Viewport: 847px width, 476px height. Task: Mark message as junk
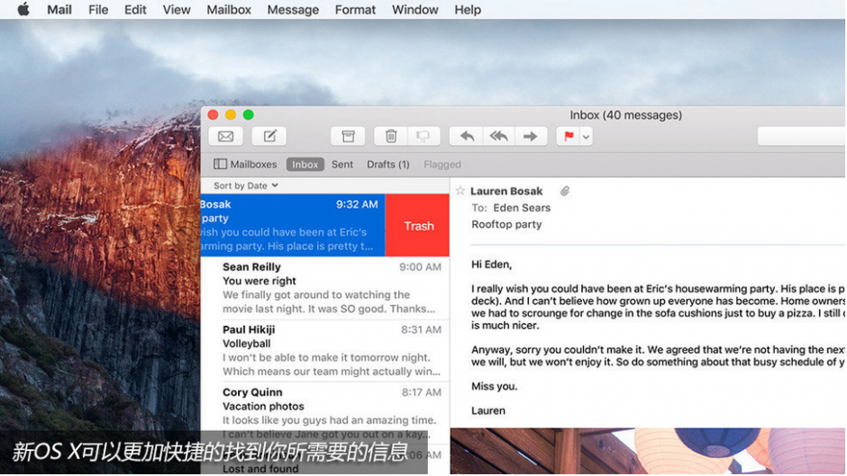point(423,137)
